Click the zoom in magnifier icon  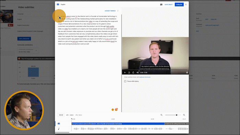pyautogui.click(x=184, y=115)
